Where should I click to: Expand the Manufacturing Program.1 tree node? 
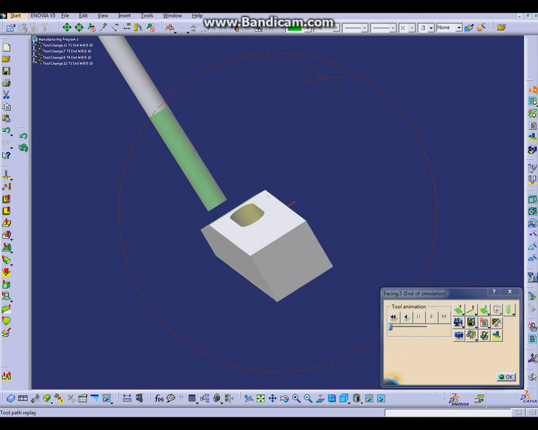34,39
